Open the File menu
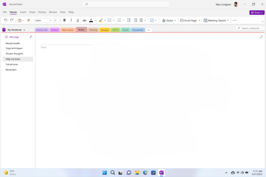Viewport: 266px width, 177px height. (5, 12)
